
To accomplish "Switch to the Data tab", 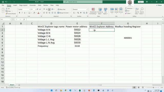I will point(39,5).
